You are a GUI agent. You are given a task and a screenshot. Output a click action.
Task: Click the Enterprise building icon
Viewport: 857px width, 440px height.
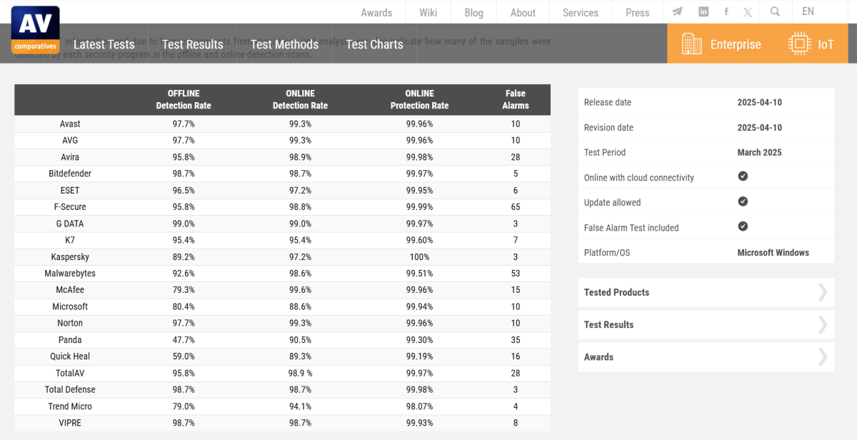click(x=692, y=44)
